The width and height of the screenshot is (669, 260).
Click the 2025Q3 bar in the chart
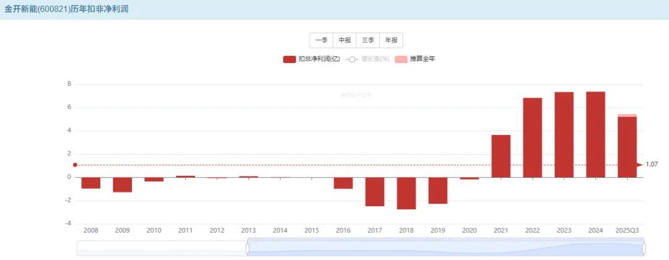point(627,147)
